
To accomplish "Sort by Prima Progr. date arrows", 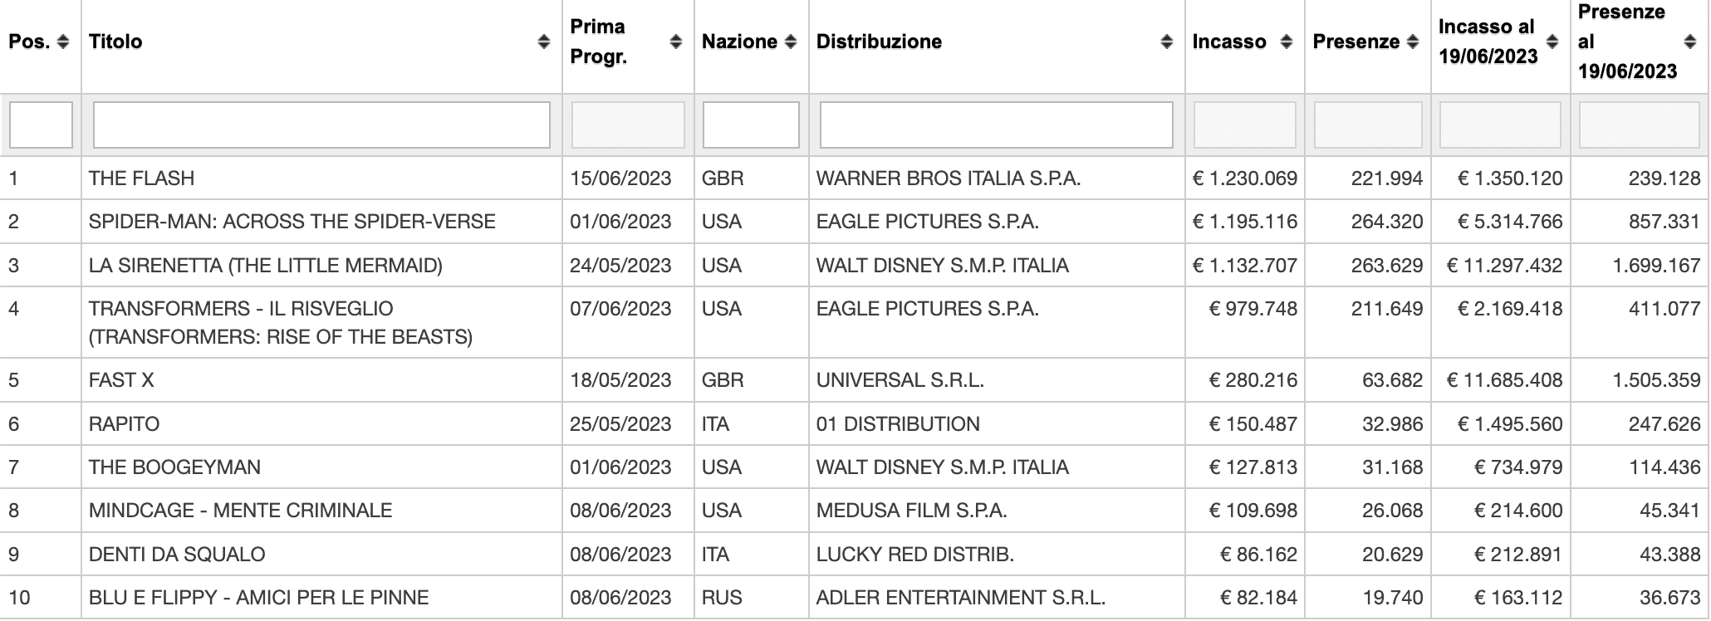I will [x=676, y=42].
